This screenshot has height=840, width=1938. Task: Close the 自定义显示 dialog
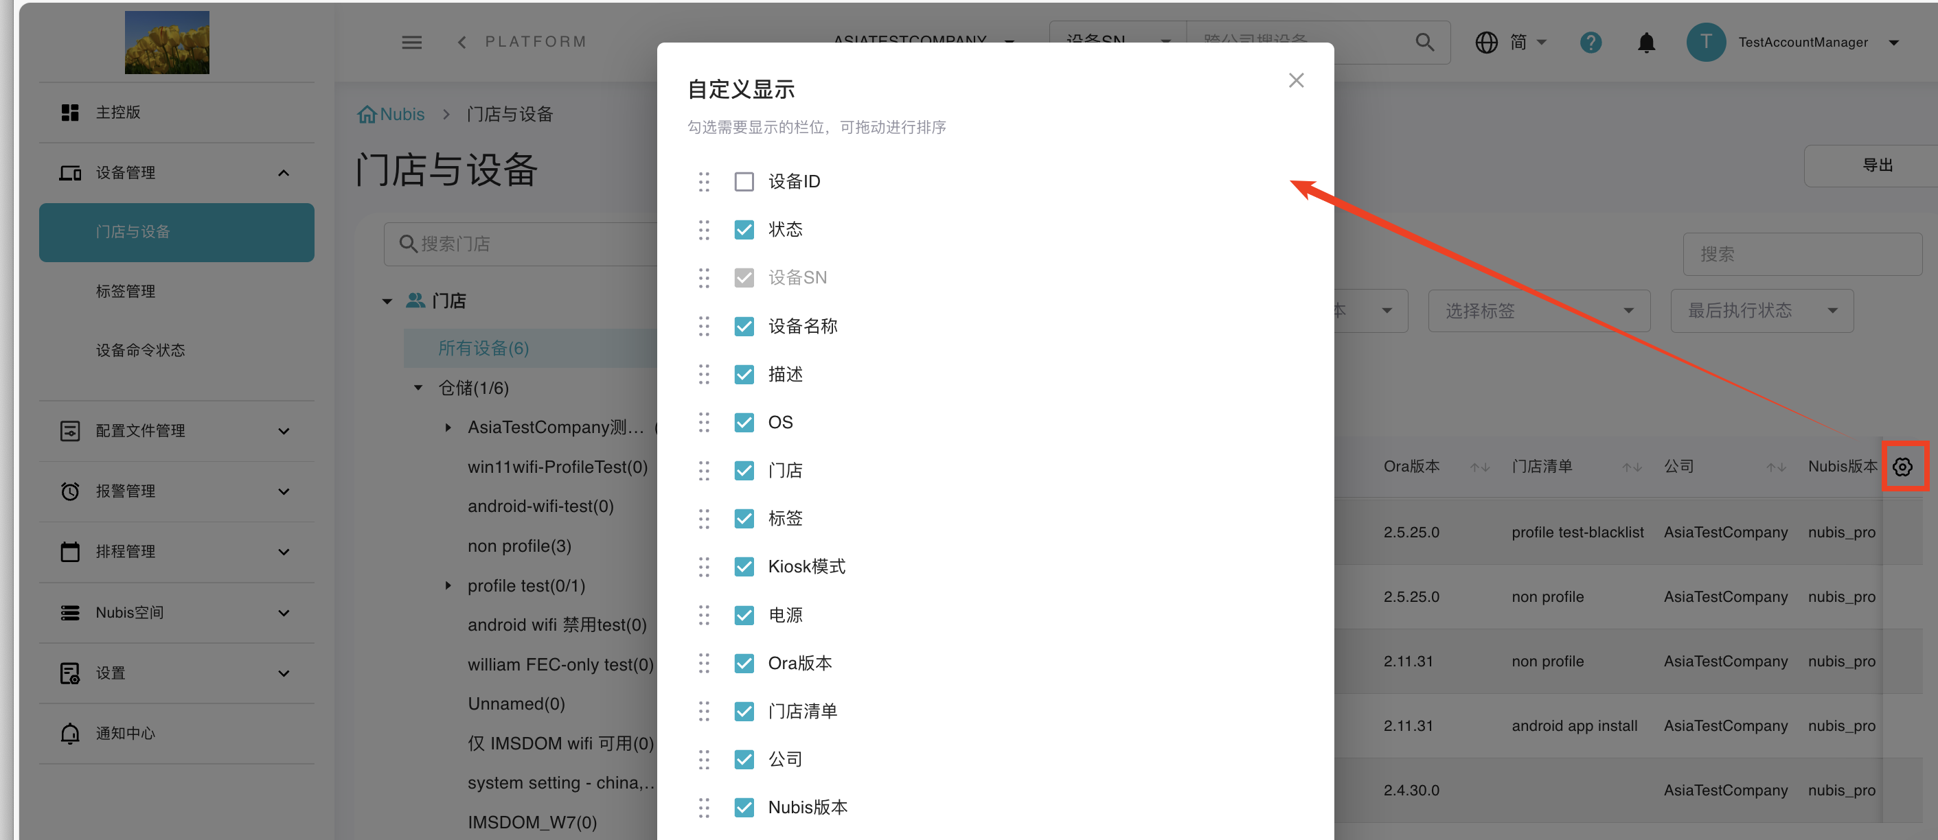(1295, 80)
